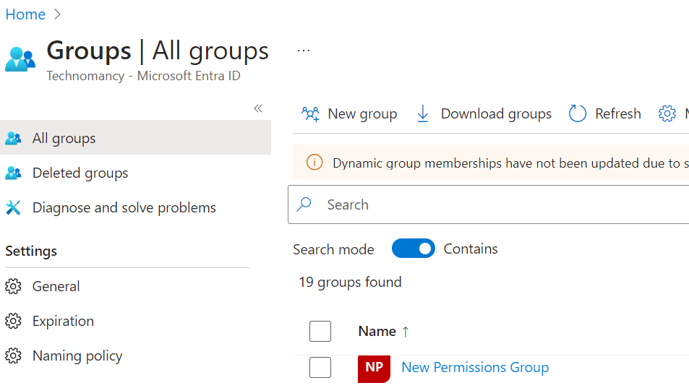The width and height of the screenshot is (689, 388).
Task: Open Naming policy settings
Action: tap(77, 355)
